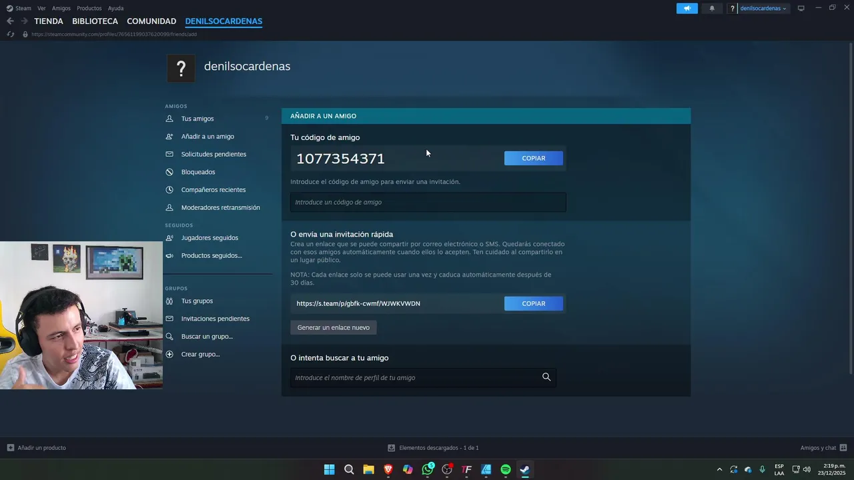Viewport: 854px width, 480px height.
Task: Open Windows taskbar search
Action: pyautogui.click(x=349, y=469)
